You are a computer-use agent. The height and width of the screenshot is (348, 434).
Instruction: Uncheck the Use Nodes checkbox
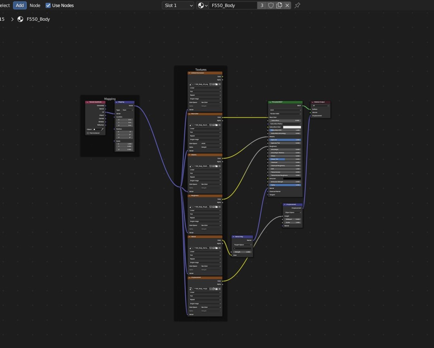coord(48,5)
